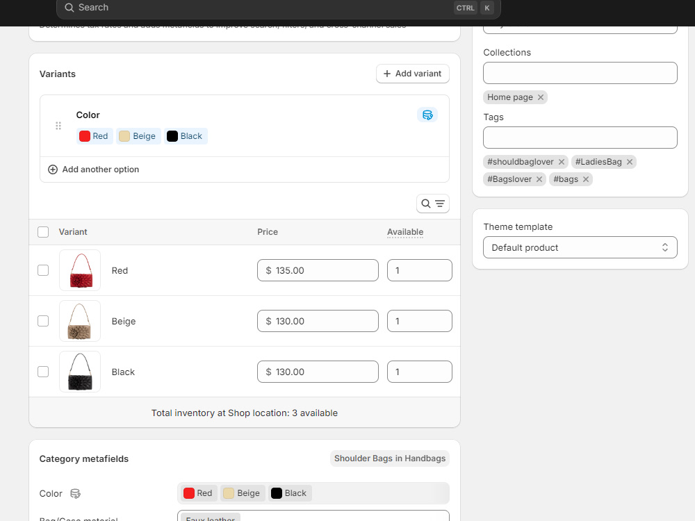The image size is (695, 521).
Task: Focus the top Search bar
Action: tap(279, 8)
